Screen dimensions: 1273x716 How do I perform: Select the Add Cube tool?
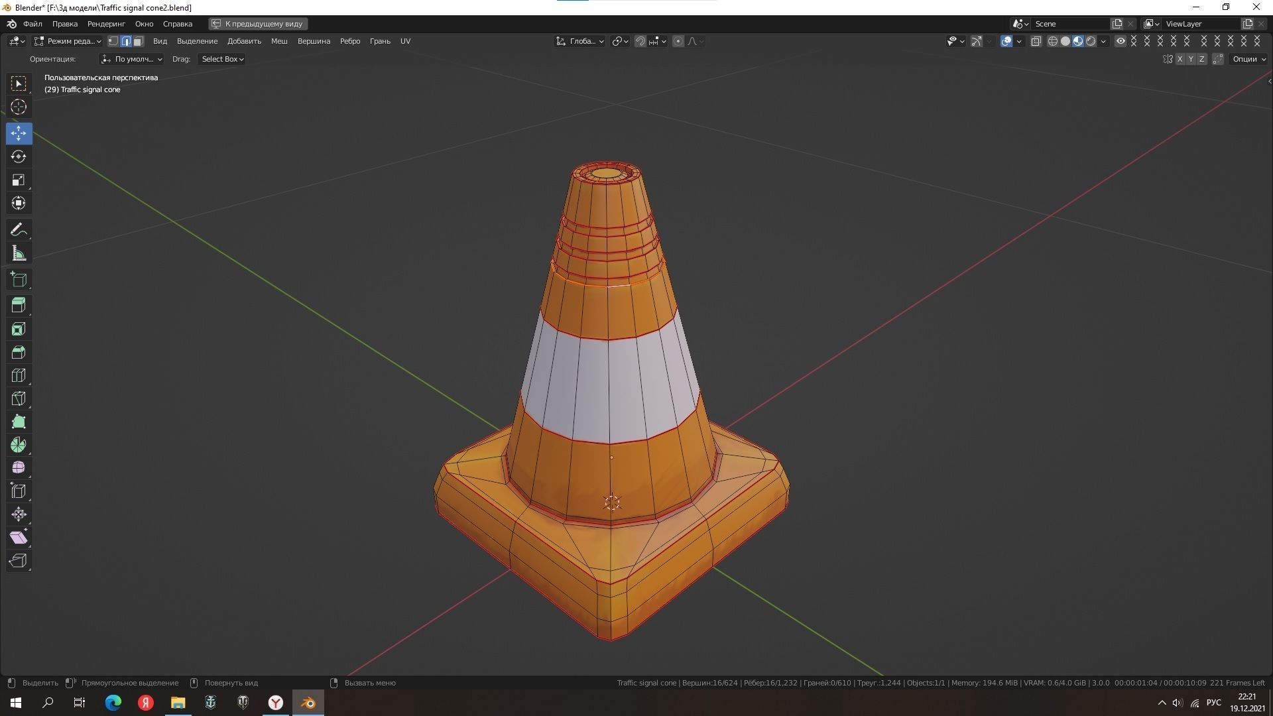pos(19,280)
